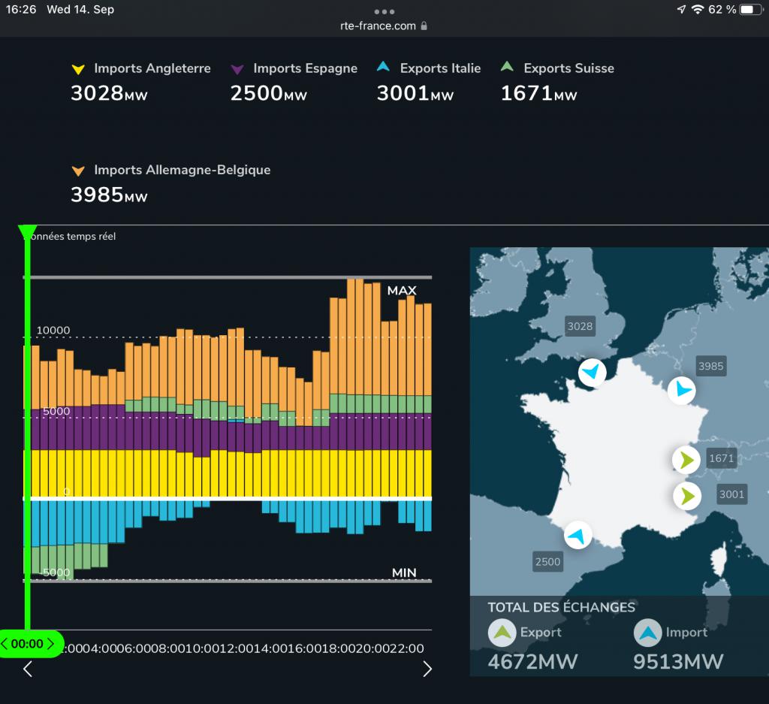Click the 3028 label over England
This screenshot has height=704, width=769.
point(580,326)
